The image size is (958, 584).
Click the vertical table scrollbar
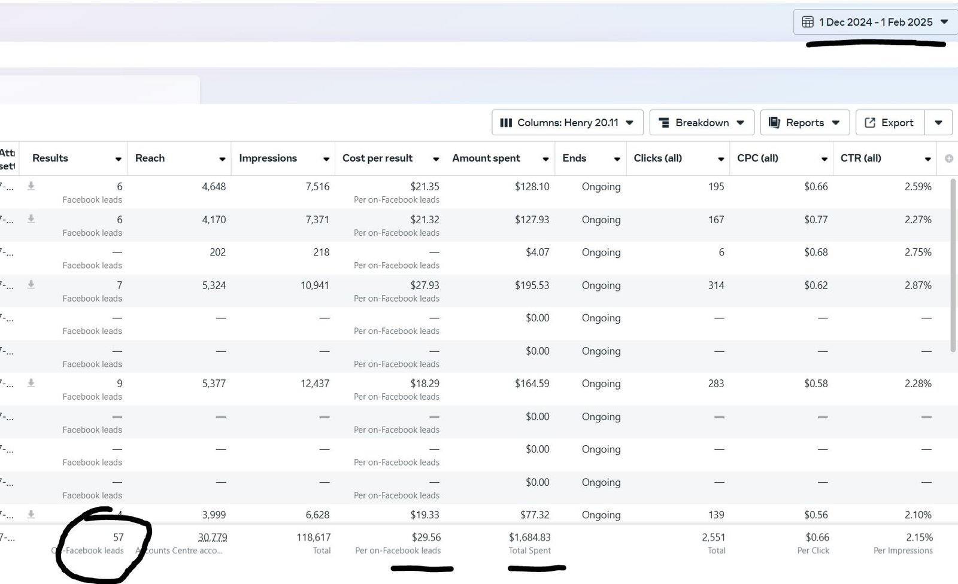[953, 263]
